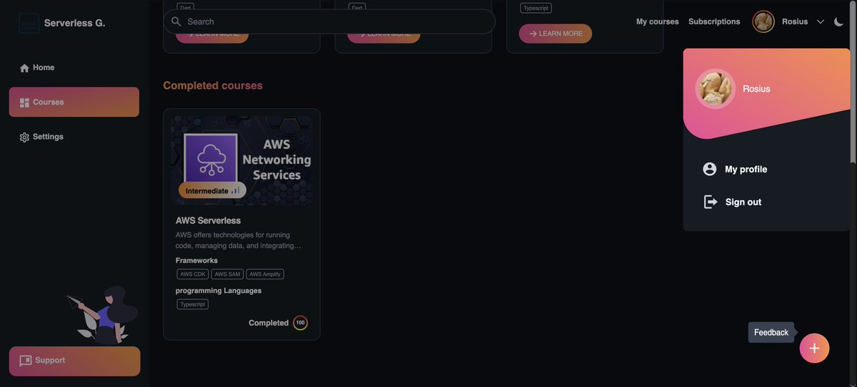
Task: Click the Settings gear icon
Action: (x=24, y=137)
